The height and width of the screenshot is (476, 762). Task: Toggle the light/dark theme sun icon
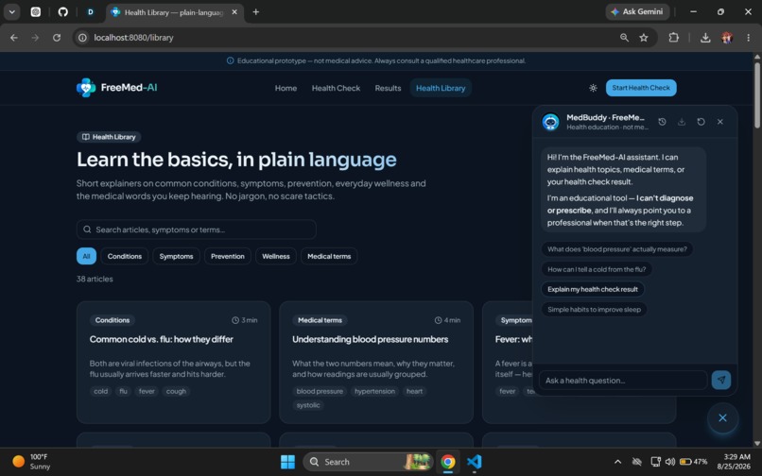[x=593, y=88]
